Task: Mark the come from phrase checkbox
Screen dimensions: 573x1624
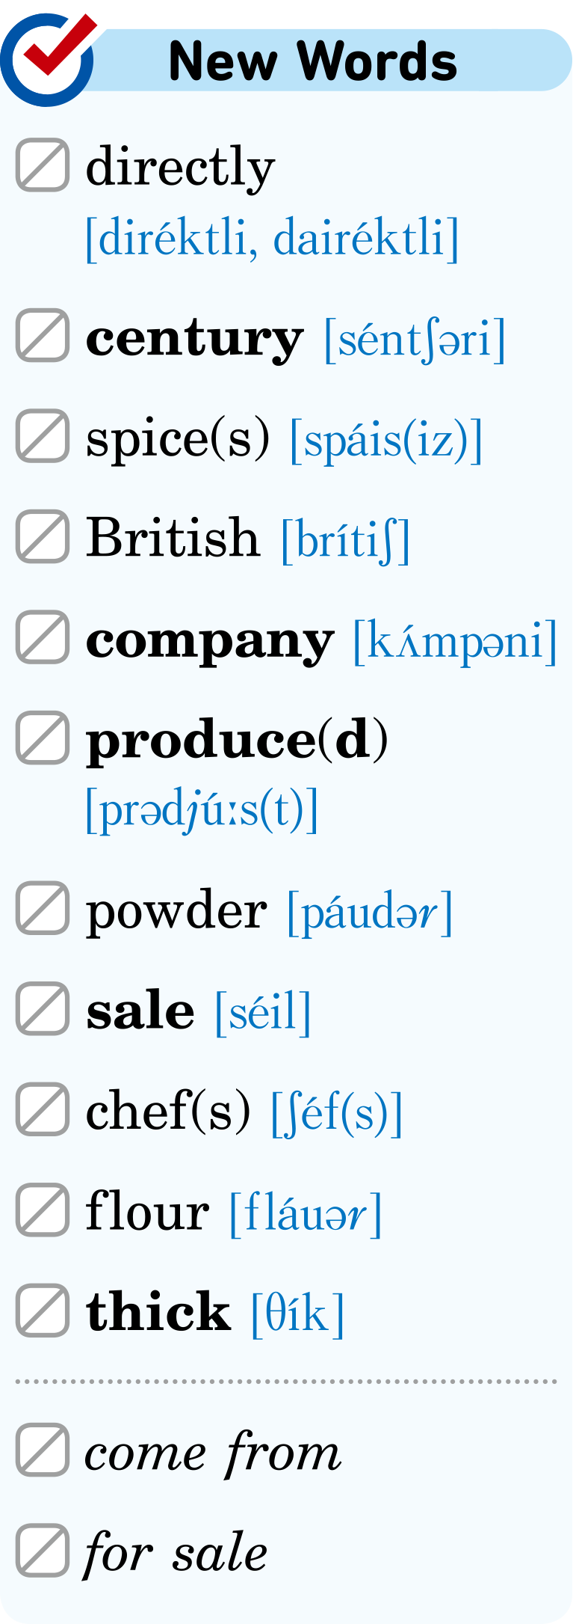Action: (43, 1450)
